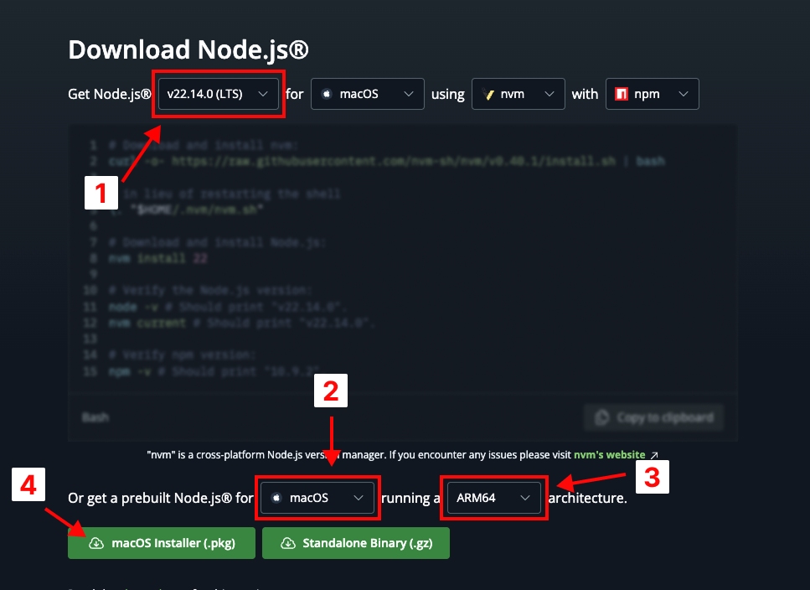Viewport: 810px width, 590px height.
Task: Expand the ARM64 architecture dropdown
Action: pyautogui.click(x=494, y=498)
